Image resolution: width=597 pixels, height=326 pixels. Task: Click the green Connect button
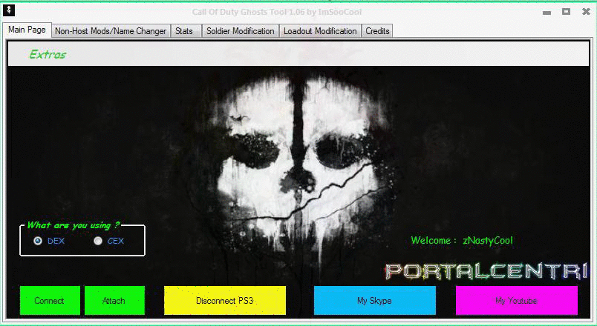50,301
